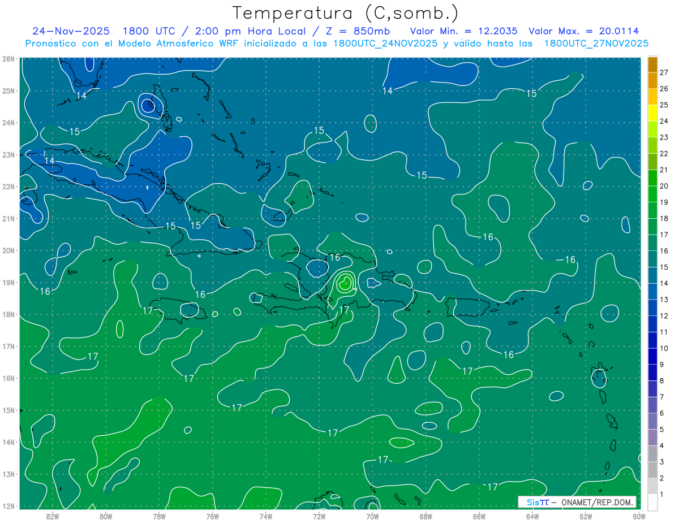
Task: Click the 74W longitude axis label
Action: coord(266,516)
